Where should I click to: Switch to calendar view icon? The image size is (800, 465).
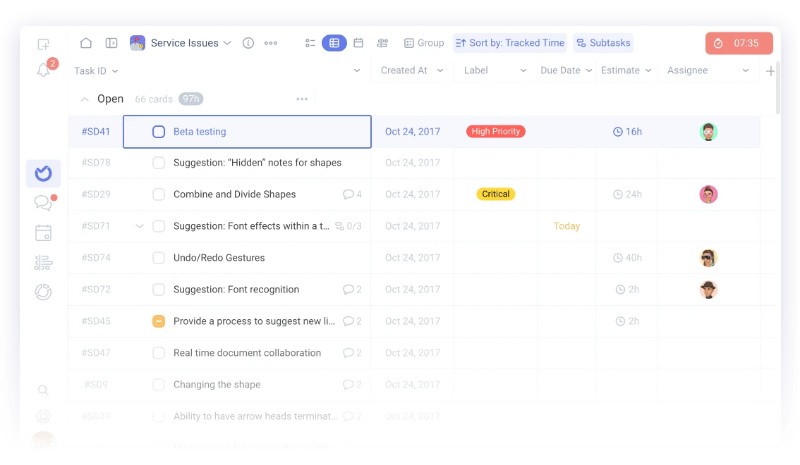[x=358, y=43]
